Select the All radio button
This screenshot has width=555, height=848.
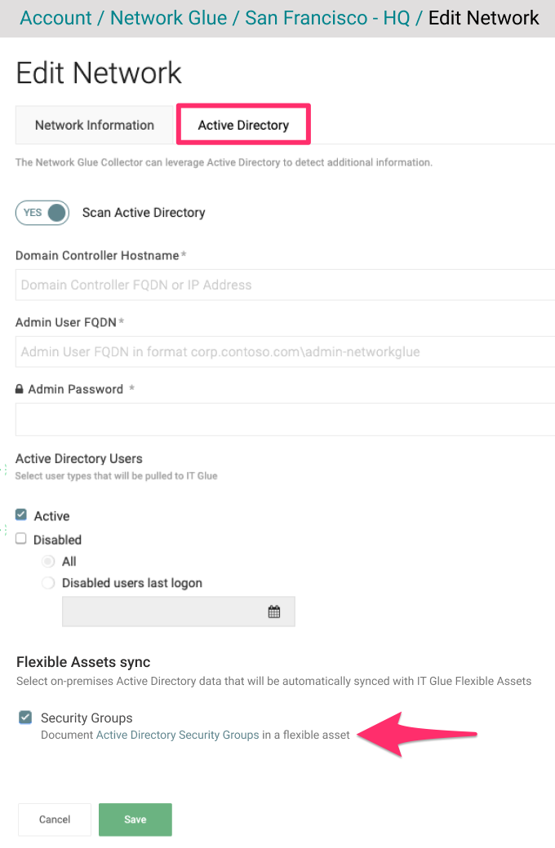(48, 561)
